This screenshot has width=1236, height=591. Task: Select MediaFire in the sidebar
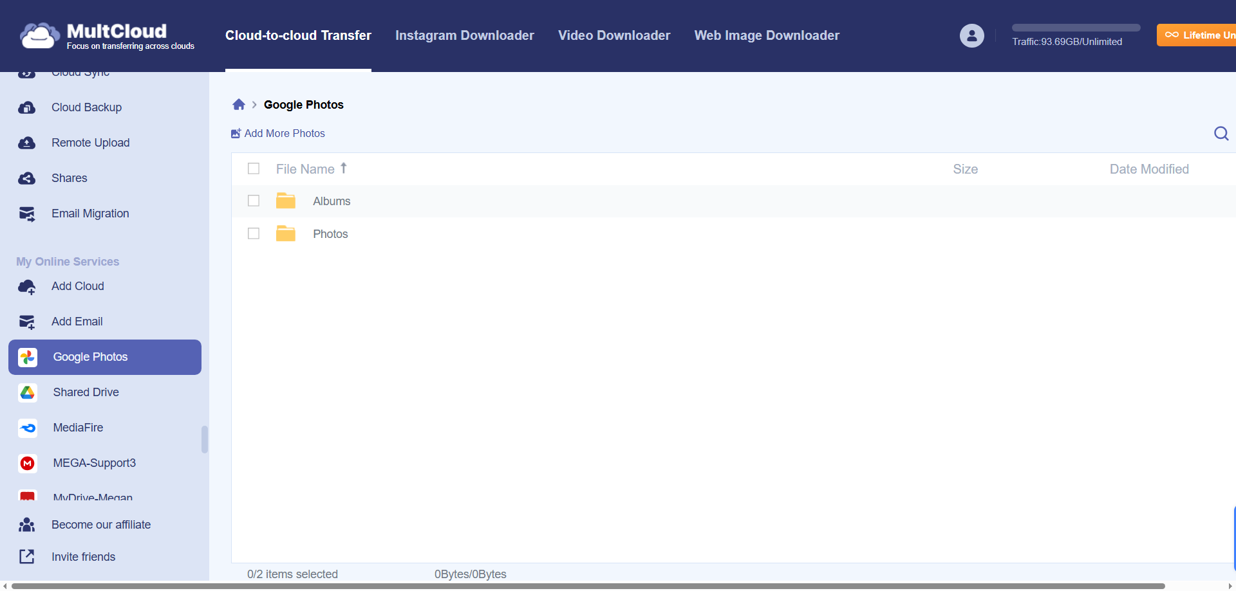tap(79, 428)
